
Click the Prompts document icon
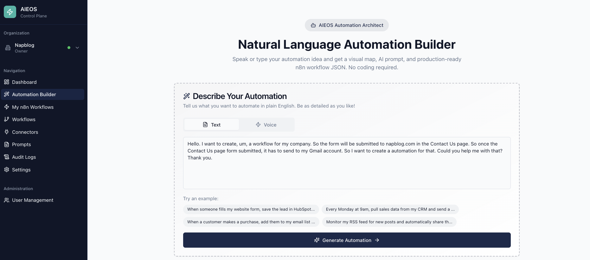7,144
